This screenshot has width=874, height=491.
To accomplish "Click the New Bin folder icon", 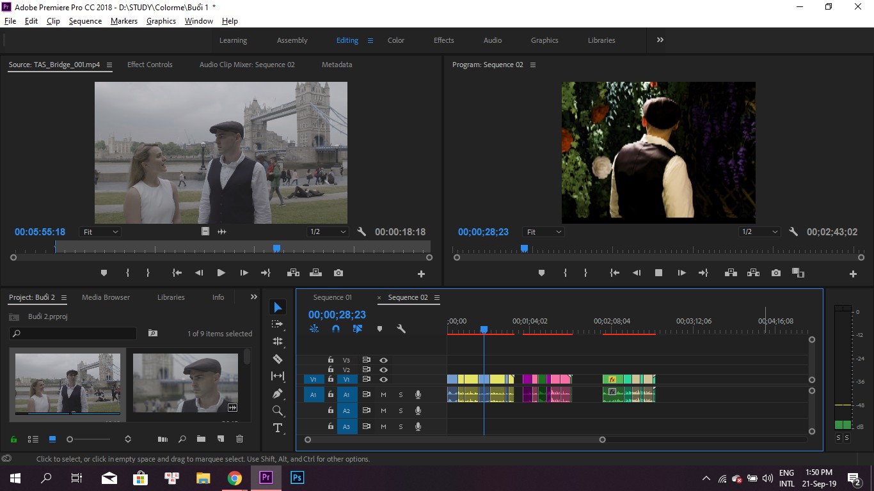I will (x=201, y=439).
